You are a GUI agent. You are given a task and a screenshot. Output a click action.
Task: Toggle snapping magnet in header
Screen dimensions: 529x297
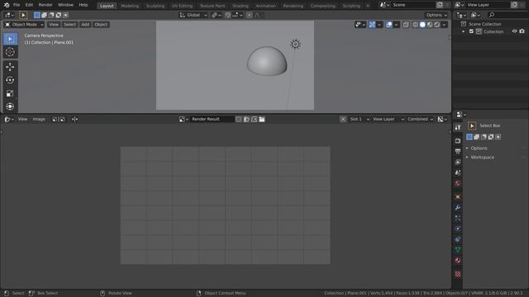pyautogui.click(x=228, y=15)
